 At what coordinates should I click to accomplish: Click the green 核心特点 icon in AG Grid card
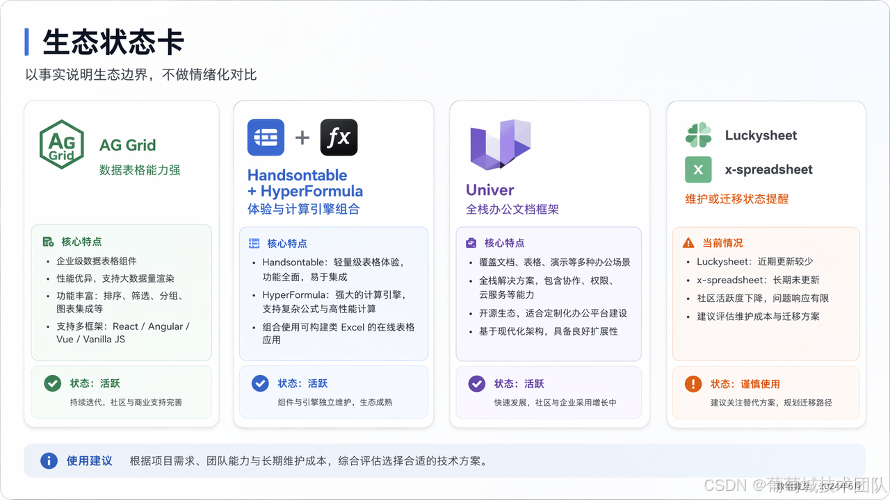click(x=48, y=242)
